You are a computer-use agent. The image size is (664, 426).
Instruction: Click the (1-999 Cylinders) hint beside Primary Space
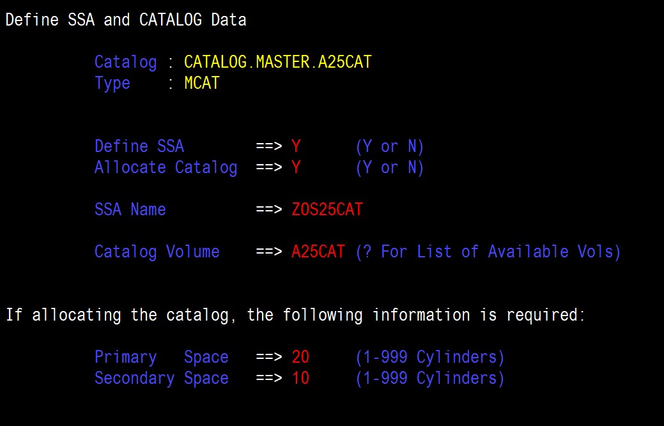point(430,357)
